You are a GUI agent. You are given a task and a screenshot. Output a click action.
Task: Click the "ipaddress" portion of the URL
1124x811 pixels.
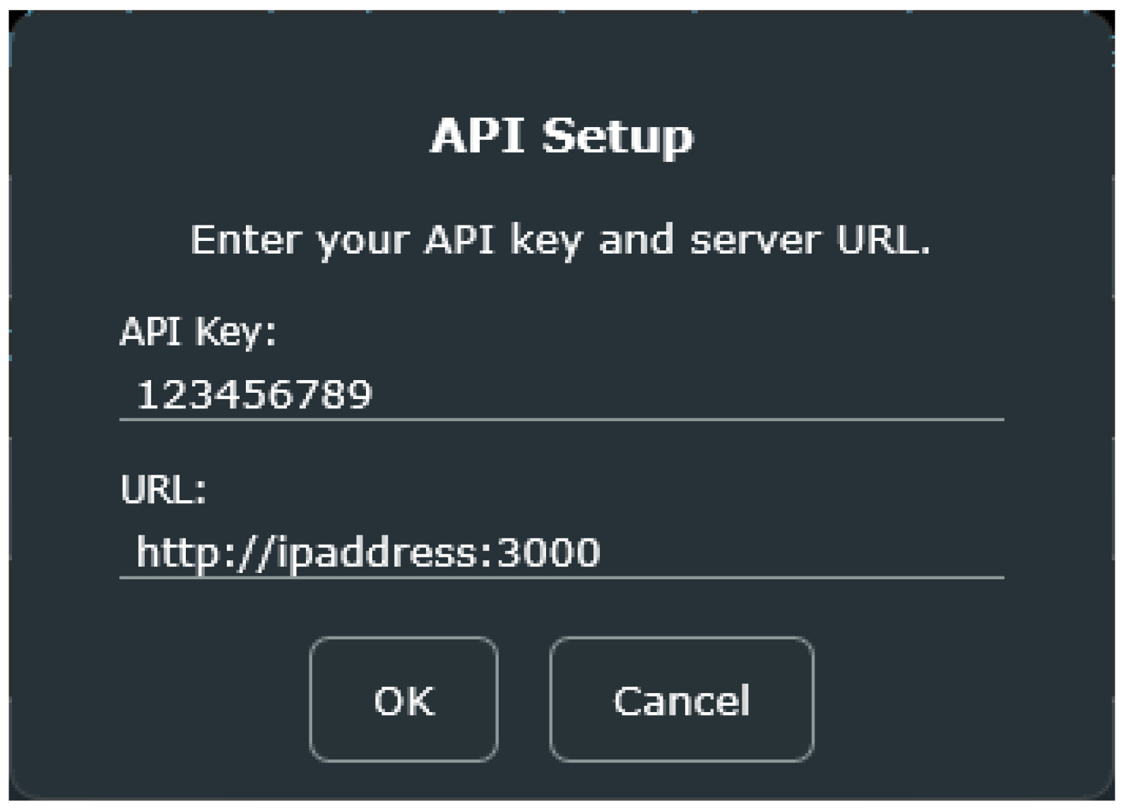(379, 552)
